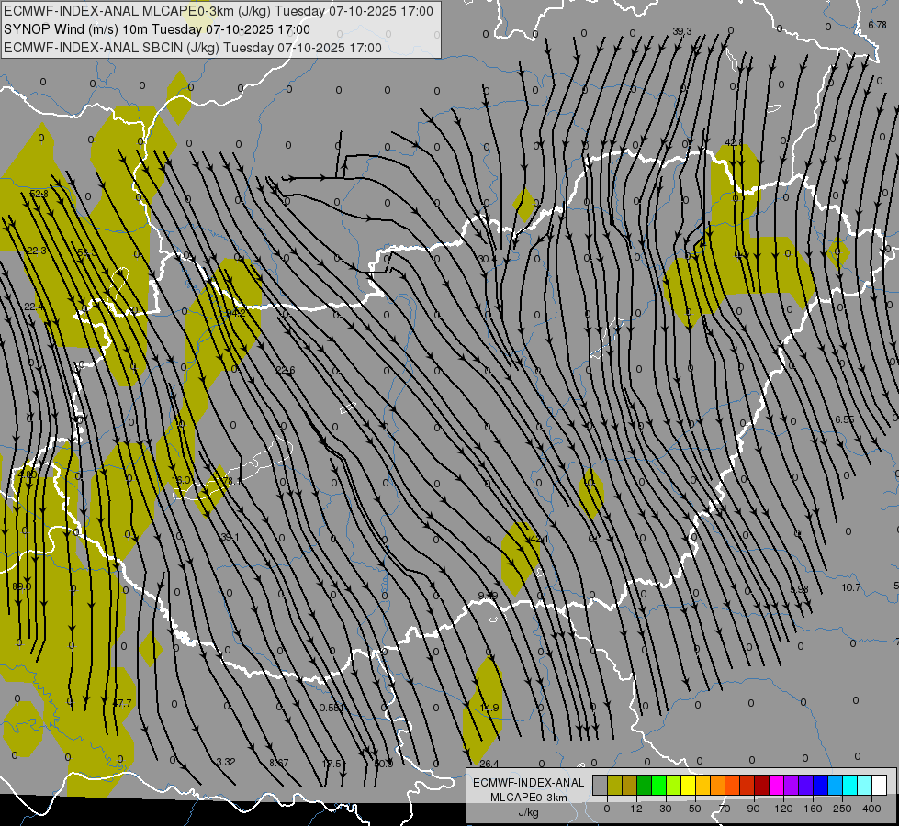The image size is (899, 826).
Task: Select the 47.7 data value on map
Action: point(122,703)
